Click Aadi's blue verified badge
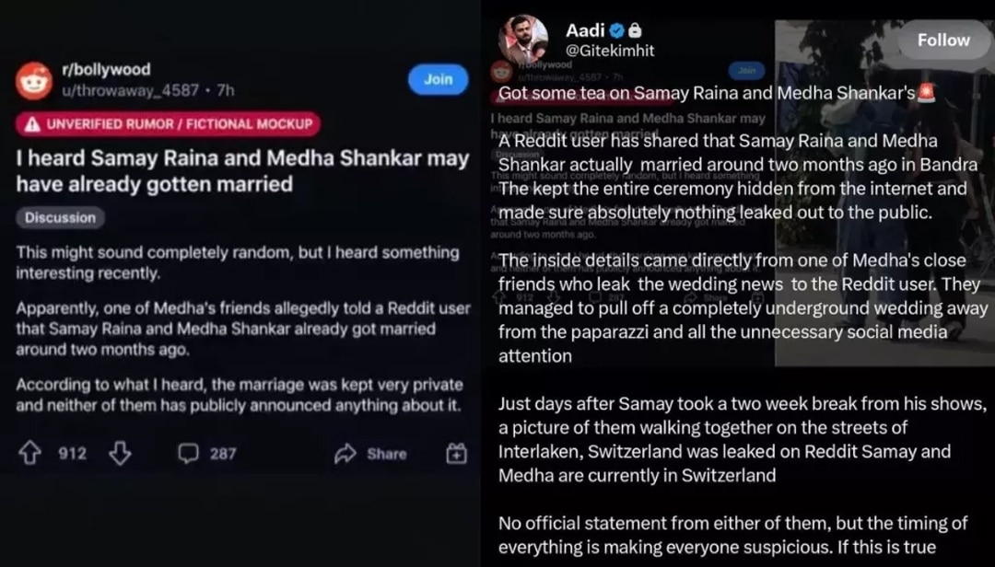The height and width of the screenshot is (567, 995). pyautogui.click(x=616, y=29)
